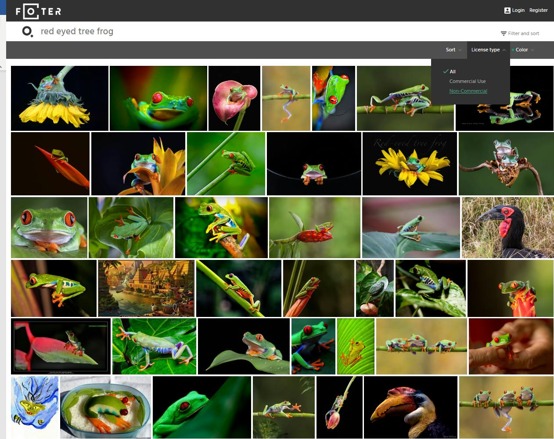Click the red eyed tree frog search field
The width and height of the screenshot is (554, 439).
tap(77, 31)
